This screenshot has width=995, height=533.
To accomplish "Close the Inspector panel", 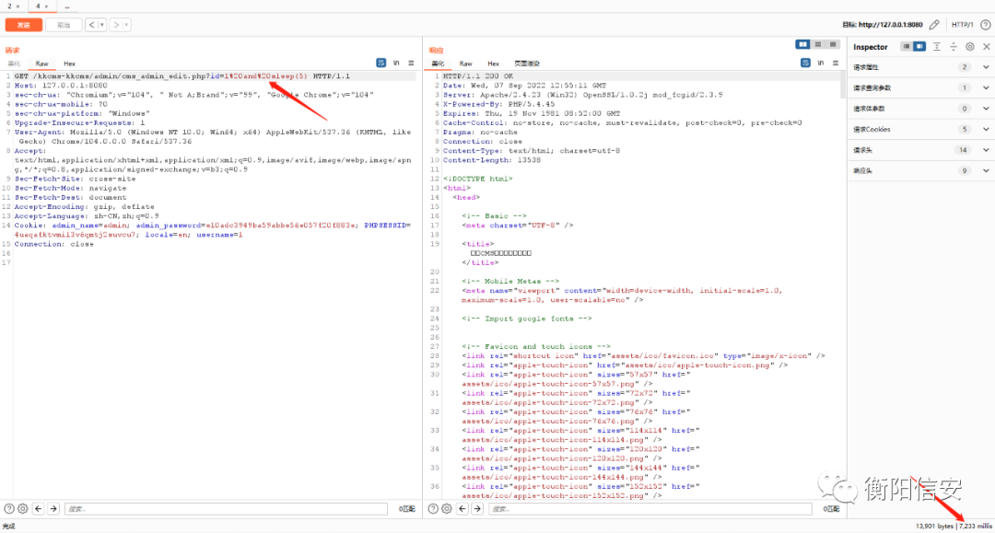I will 987,46.
